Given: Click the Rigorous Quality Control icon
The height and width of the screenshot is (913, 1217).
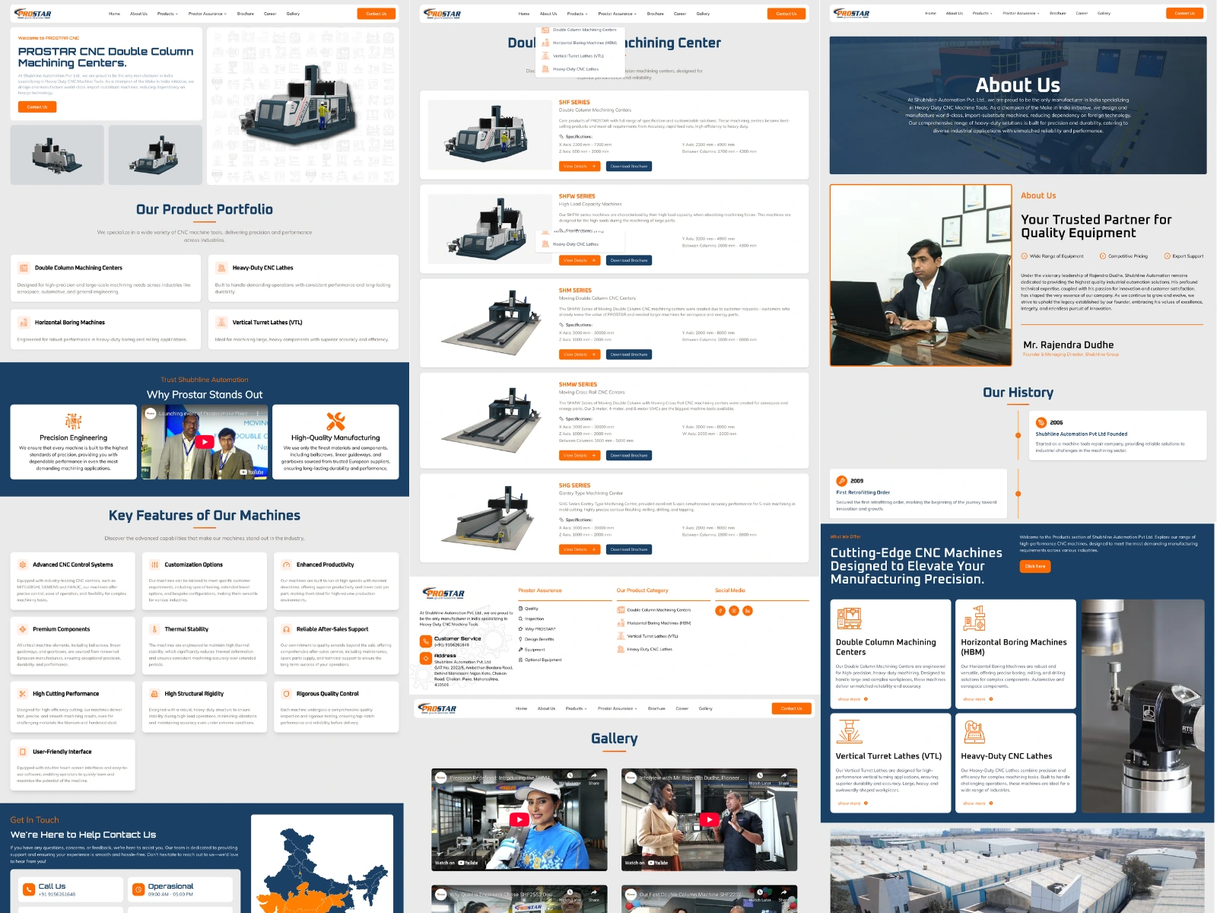Looking at the screenshot, I should coord(286,694).
